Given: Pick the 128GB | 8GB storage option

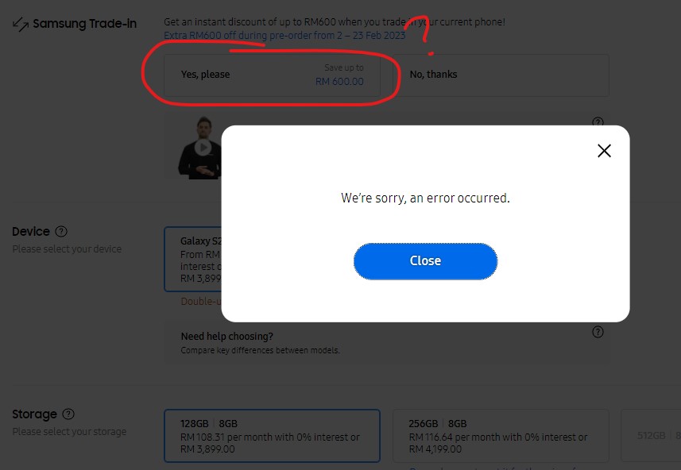Looking at the screenshot, I should (x=272, y=436).
